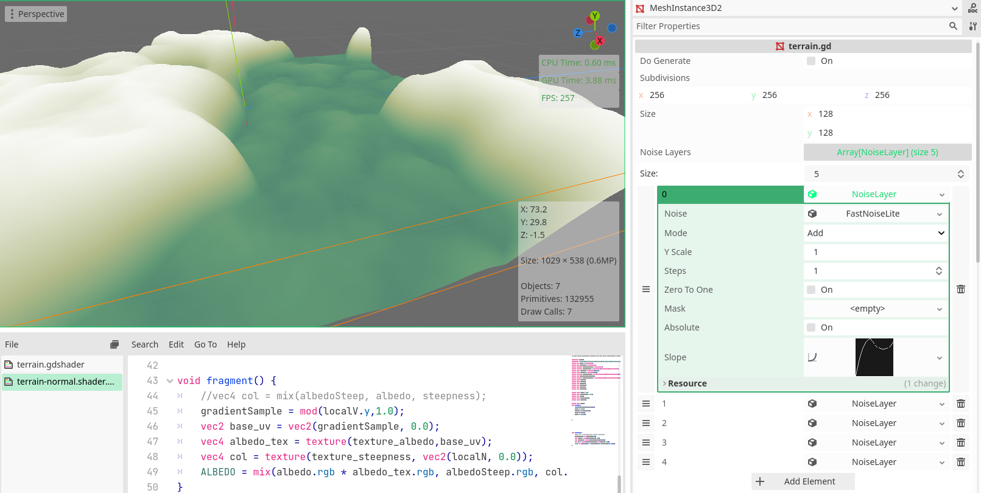Click the 3D axis orientation gizmo
The image size is (981, 493).
[x=595, y=30]
